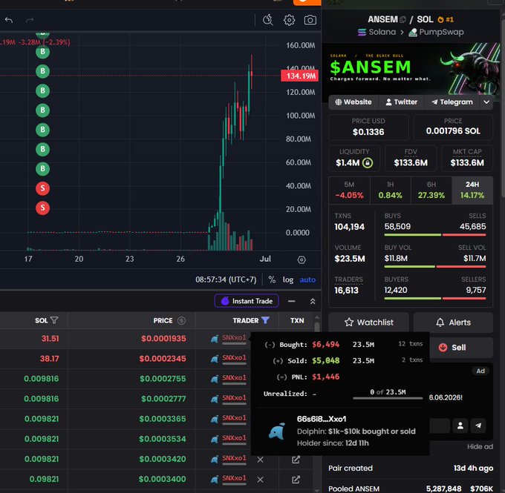The height and width of the screenshot is (493, 505).
Task: Select the 1H timeframe tab
Action: coord(391,190)
